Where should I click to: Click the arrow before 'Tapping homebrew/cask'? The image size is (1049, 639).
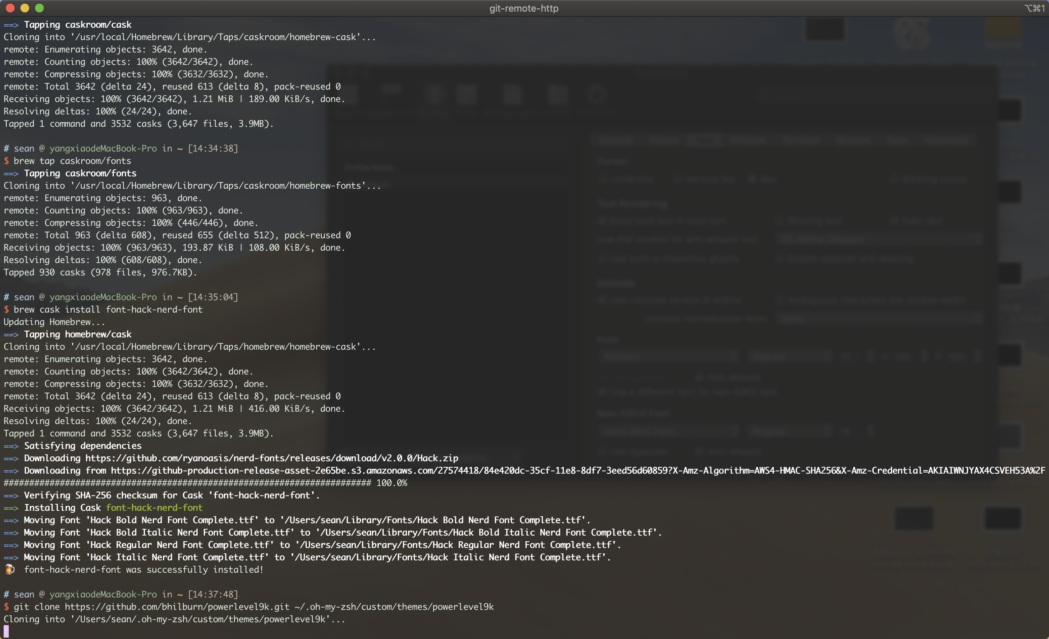click(x=11, y=334)
